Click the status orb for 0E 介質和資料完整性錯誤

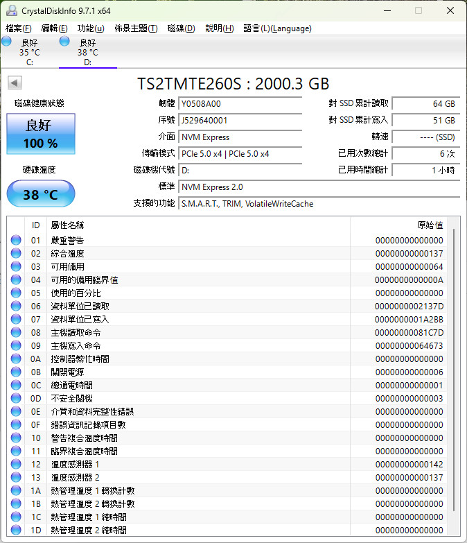tap(16, 411)
